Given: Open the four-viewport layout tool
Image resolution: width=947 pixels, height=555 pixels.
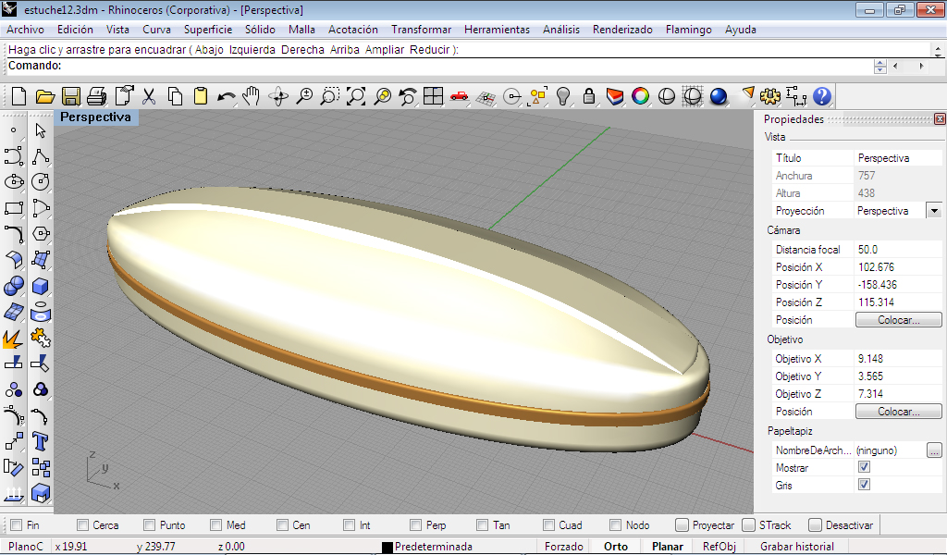Looking at the screenshot, I should 433,96.
